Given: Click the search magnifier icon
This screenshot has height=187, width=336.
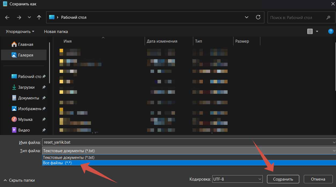Looking at the screenshot, I should [x=328, y=18].
